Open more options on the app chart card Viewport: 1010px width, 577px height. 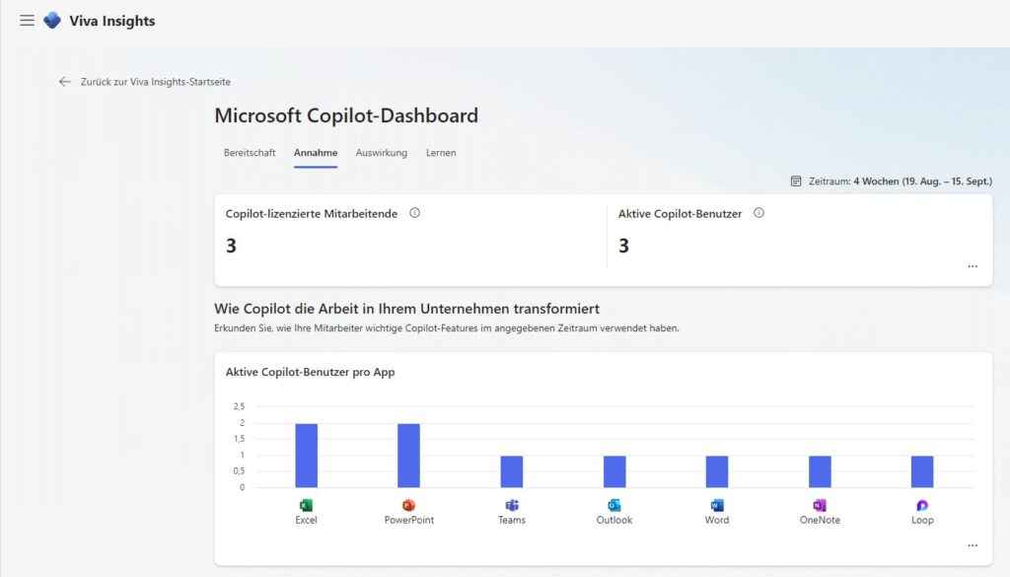pyautogui.click(x=973, y=545)
